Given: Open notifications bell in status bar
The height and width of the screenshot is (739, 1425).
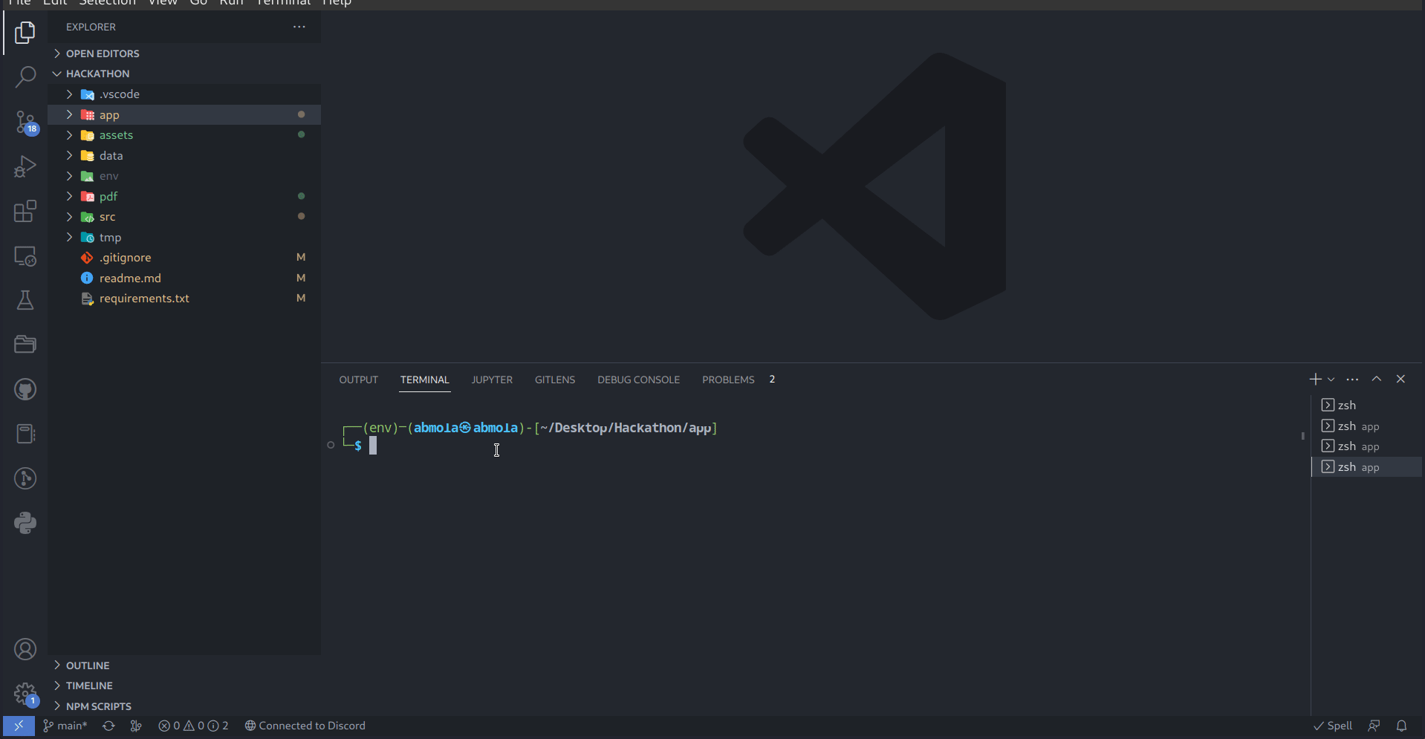Looking at the screenshot, I should point(1402,726).
